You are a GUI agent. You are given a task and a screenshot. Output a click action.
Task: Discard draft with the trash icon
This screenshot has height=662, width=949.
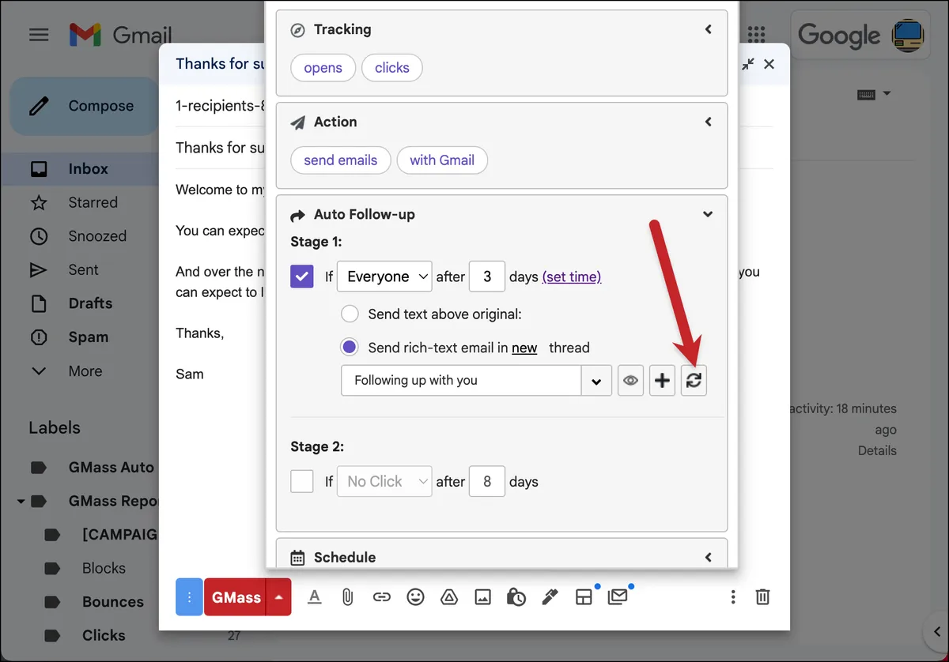(x=762, y=597)
